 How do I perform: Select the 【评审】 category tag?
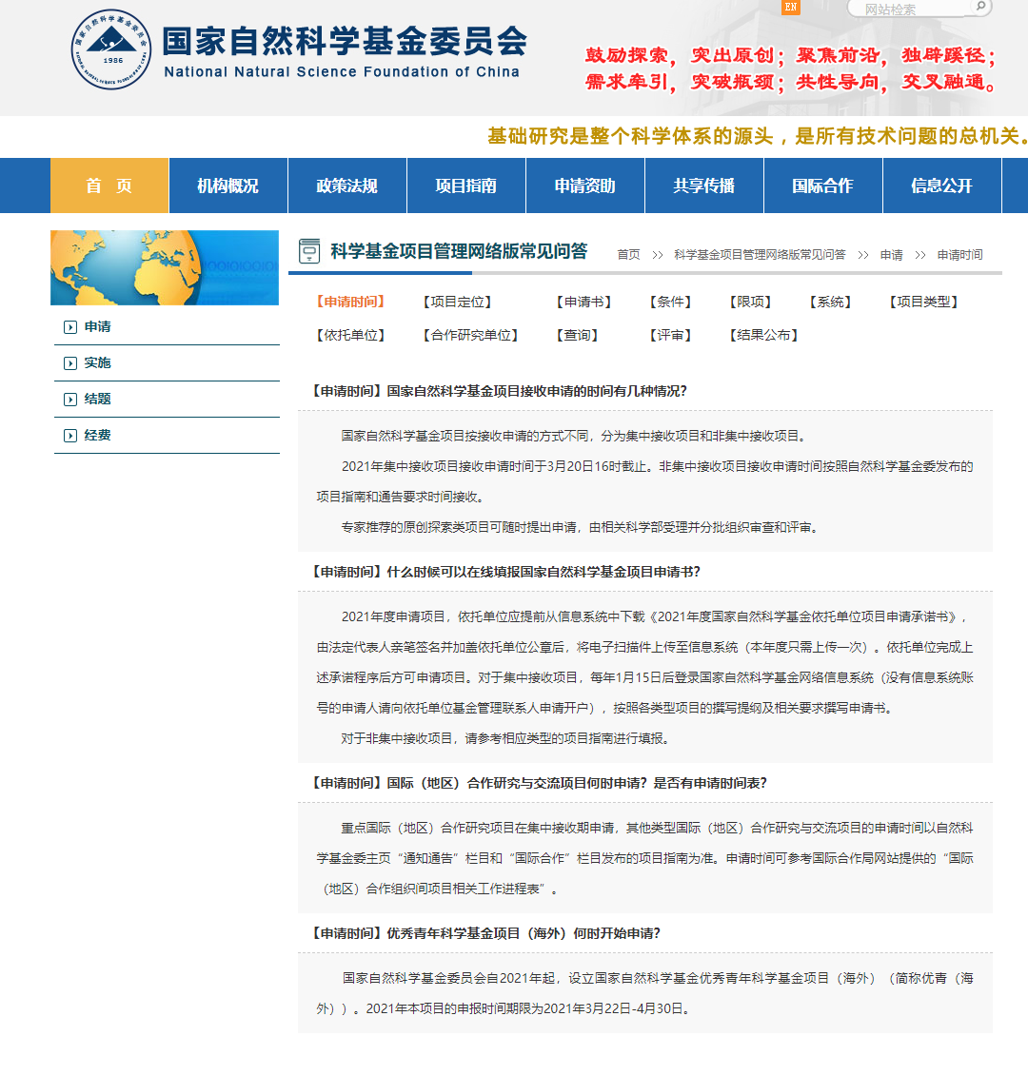[x=671, y=335]
